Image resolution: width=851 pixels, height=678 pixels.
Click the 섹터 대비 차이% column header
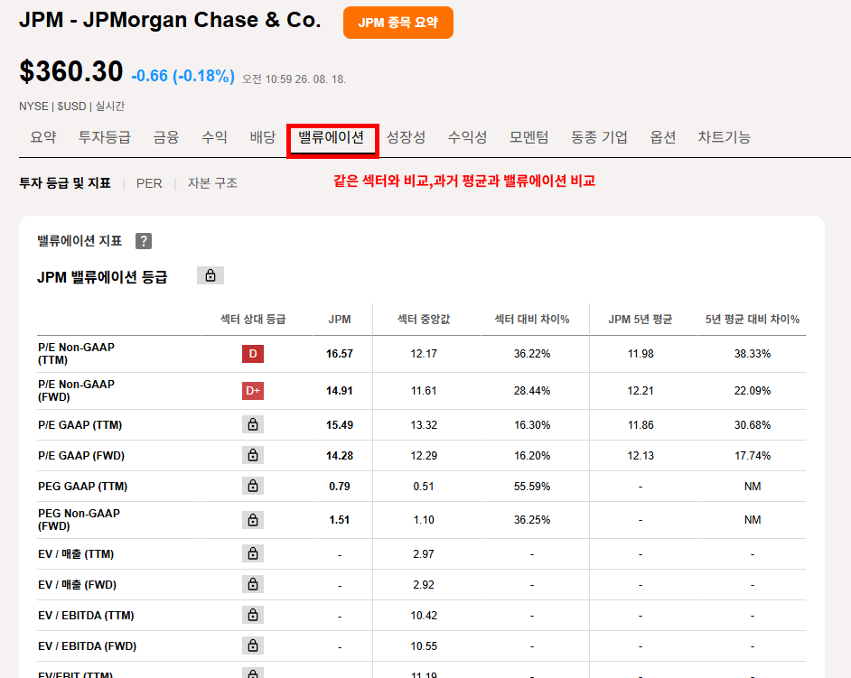(x=532, y=320)
